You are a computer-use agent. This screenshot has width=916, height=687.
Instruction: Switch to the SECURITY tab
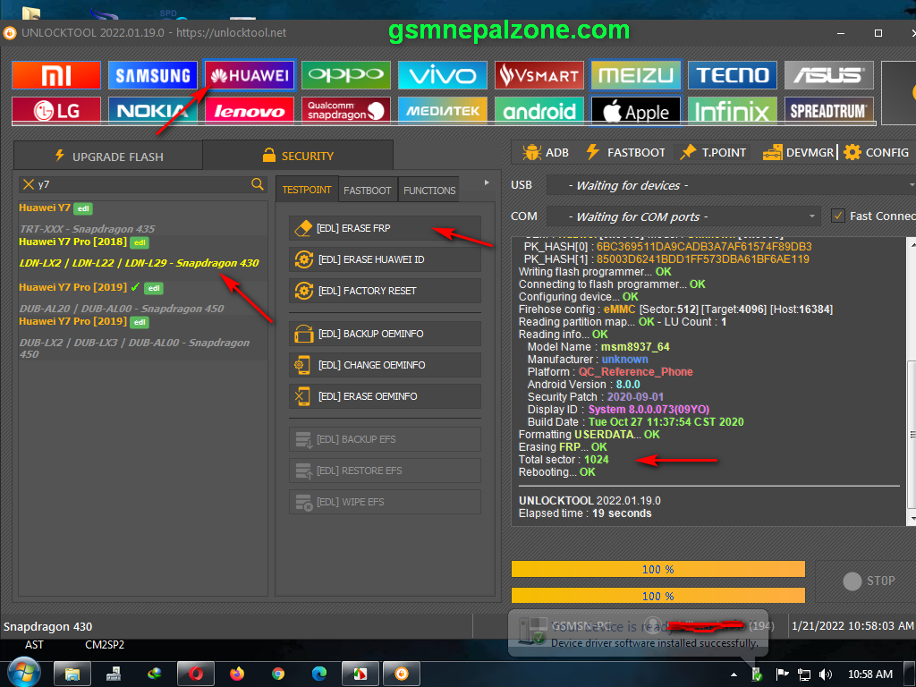[298, 156]
